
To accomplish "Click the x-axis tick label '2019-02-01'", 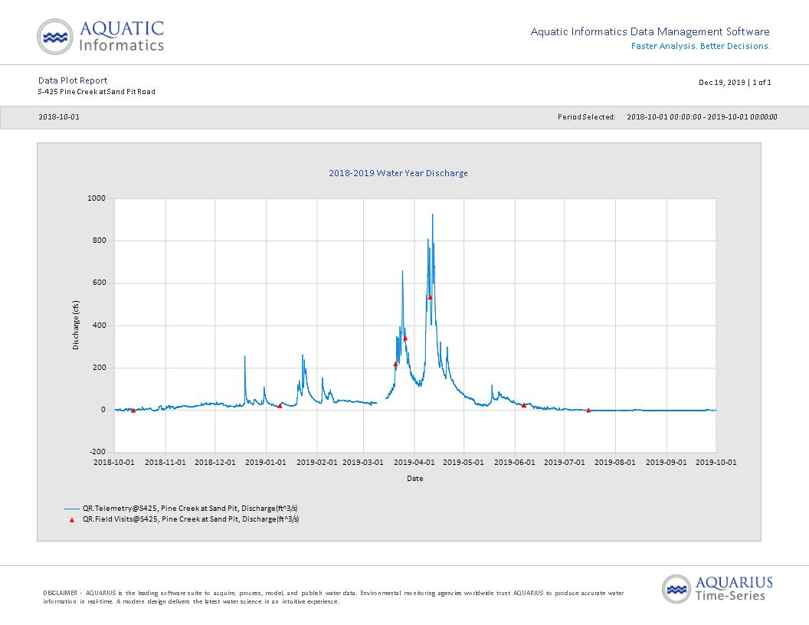I will pyautogui.click(x=317, y=462).
